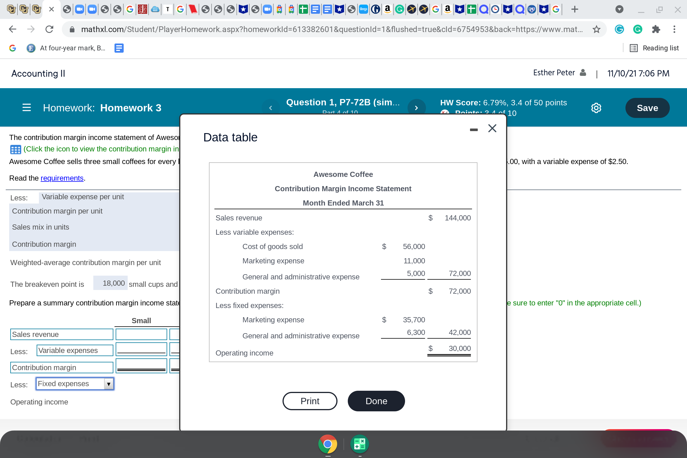This screenshot has width=687, height=458.
Task: Open the requirements link
Action: [62, 178]
